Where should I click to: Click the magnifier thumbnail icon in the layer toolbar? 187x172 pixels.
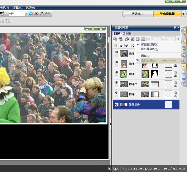click(127, 39)
